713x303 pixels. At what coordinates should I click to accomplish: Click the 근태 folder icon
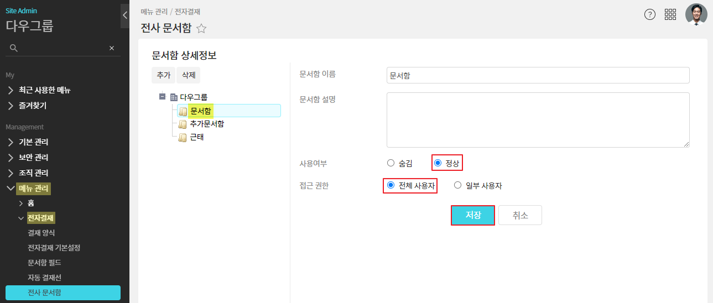[183, 138]
